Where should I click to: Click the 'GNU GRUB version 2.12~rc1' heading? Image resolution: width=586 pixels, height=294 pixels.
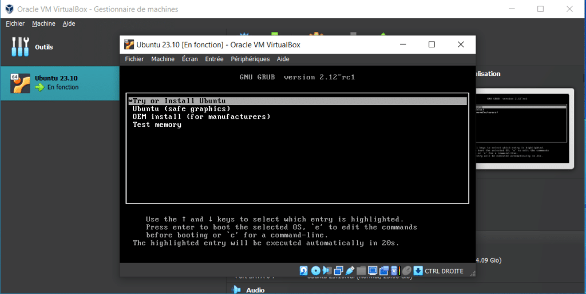tap(297, 77)
